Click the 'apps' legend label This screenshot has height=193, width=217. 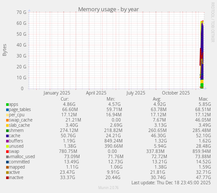coord(14,105)
